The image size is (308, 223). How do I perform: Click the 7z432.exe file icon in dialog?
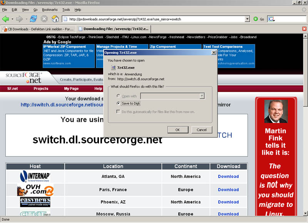pyautogui.click(x=113, y=68)
